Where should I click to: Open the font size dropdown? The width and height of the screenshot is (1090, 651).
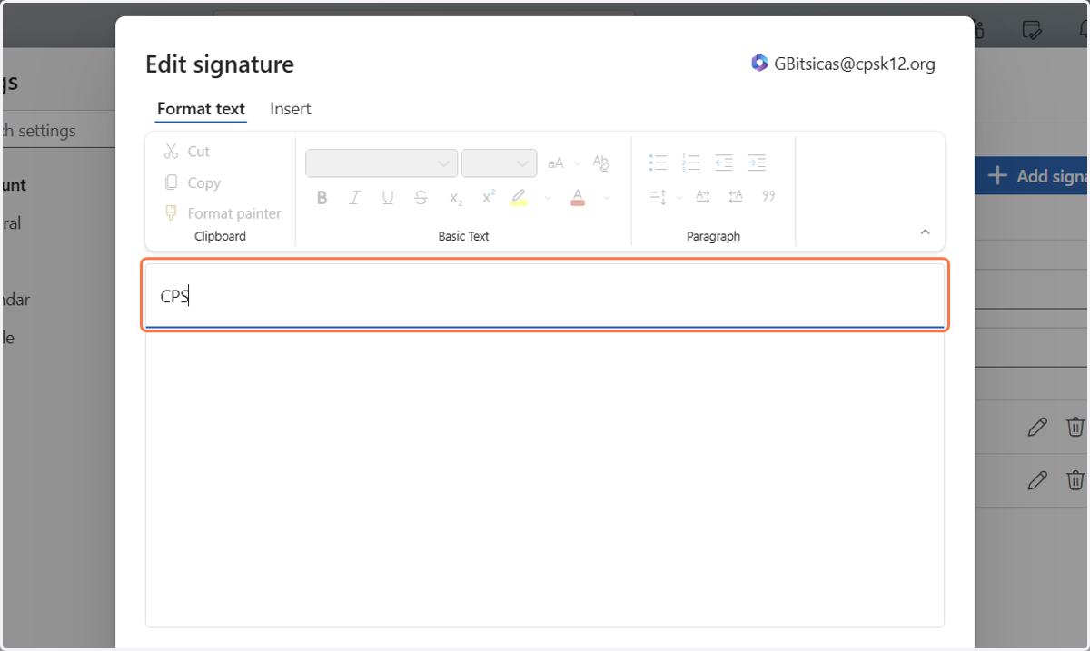click(x=499, y=163)
